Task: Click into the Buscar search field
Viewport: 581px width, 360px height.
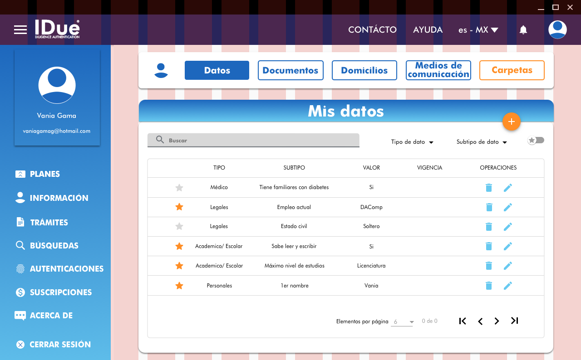Action: (x=259, y=141)
